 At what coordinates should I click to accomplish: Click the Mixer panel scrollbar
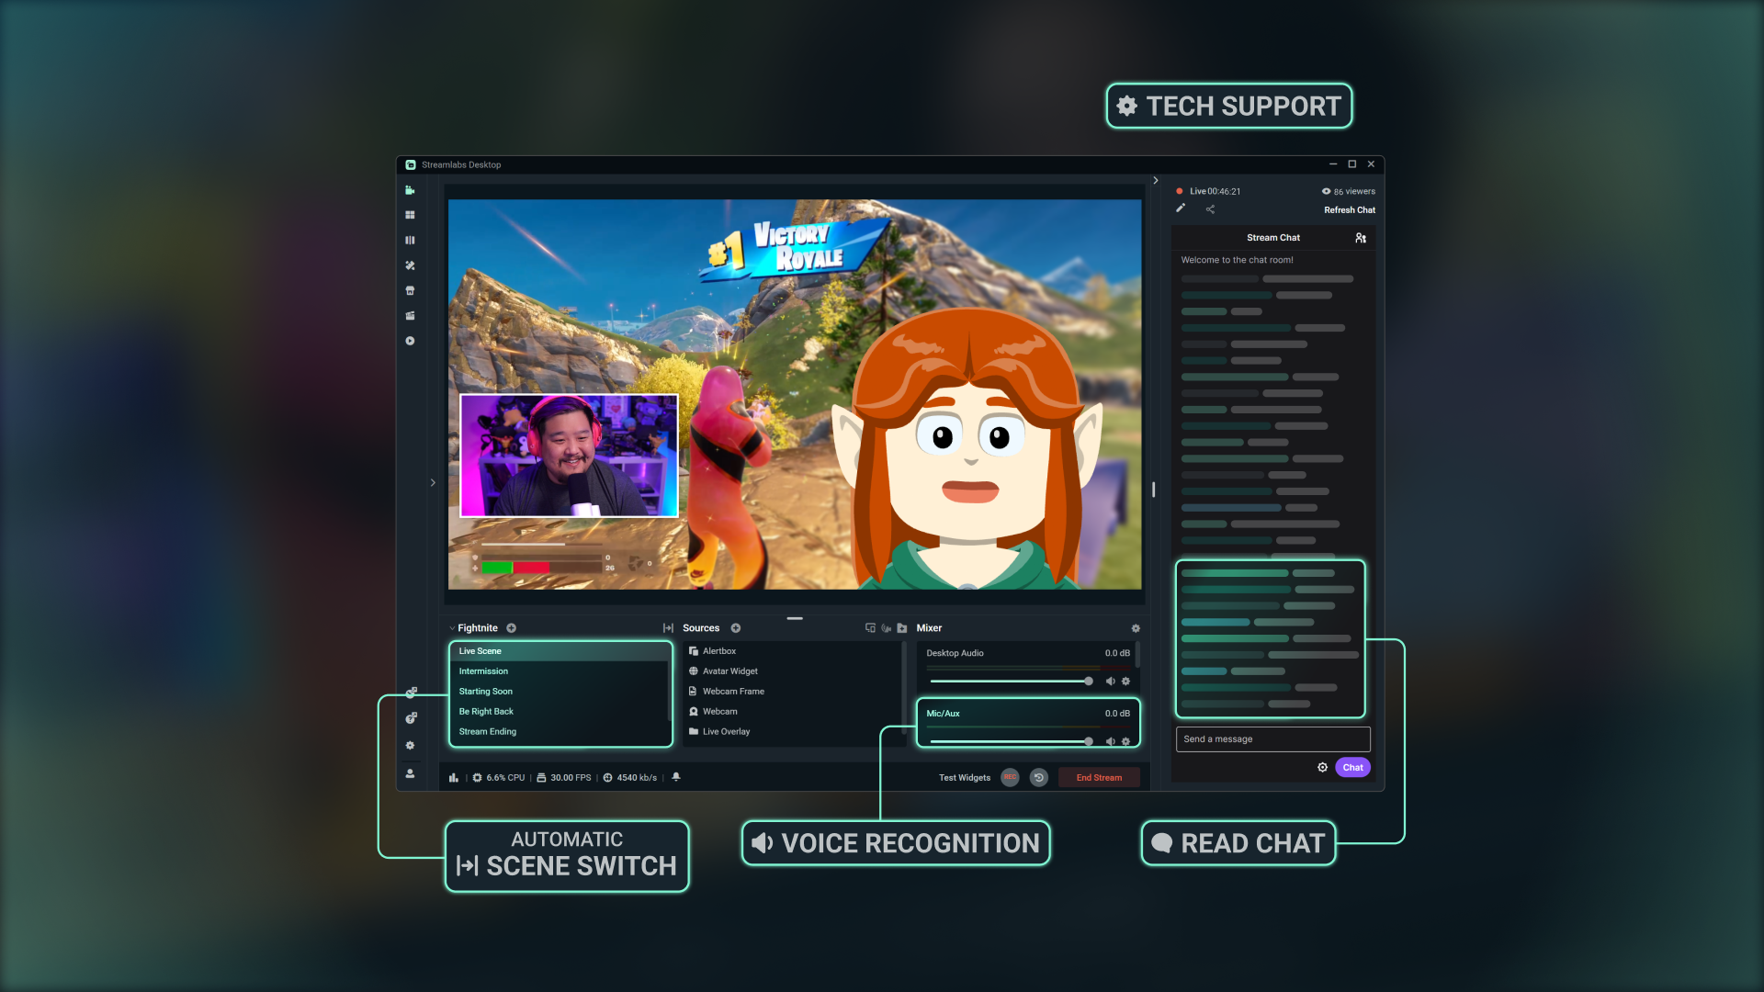point(1138,654)
